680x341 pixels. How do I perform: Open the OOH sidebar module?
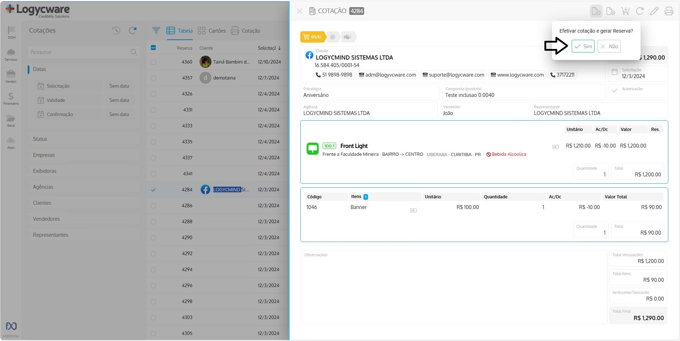click(11, 32)
